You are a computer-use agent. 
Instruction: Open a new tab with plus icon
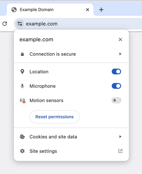pos(101,10)
